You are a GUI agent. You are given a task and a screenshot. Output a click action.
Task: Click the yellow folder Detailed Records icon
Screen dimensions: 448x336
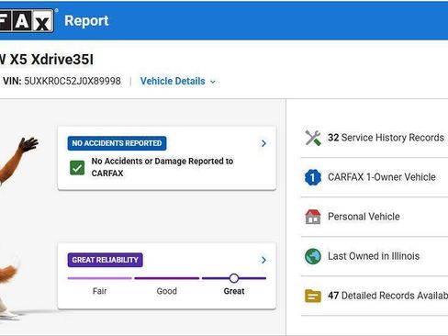pos(313,296)
